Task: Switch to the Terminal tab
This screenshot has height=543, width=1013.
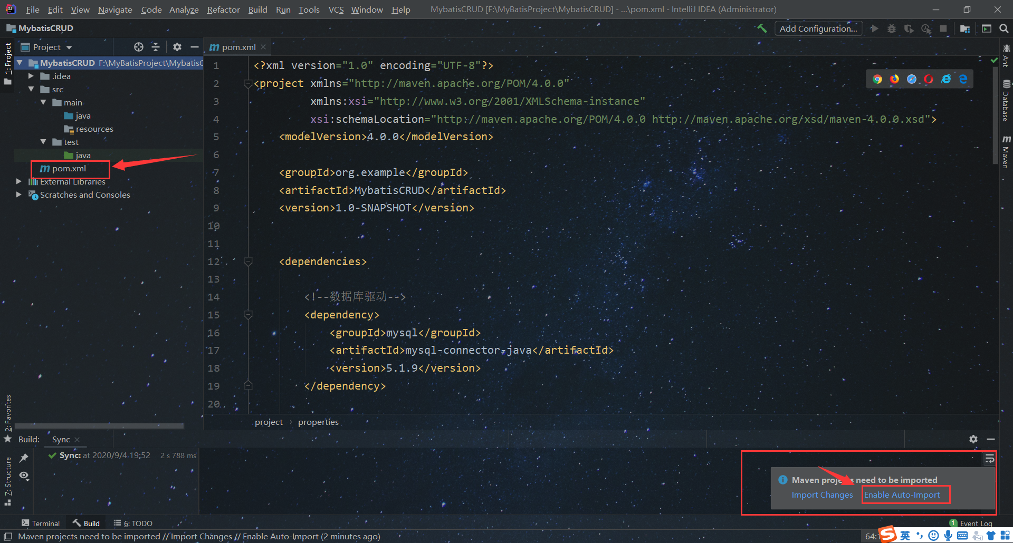Action: (41, 523)
